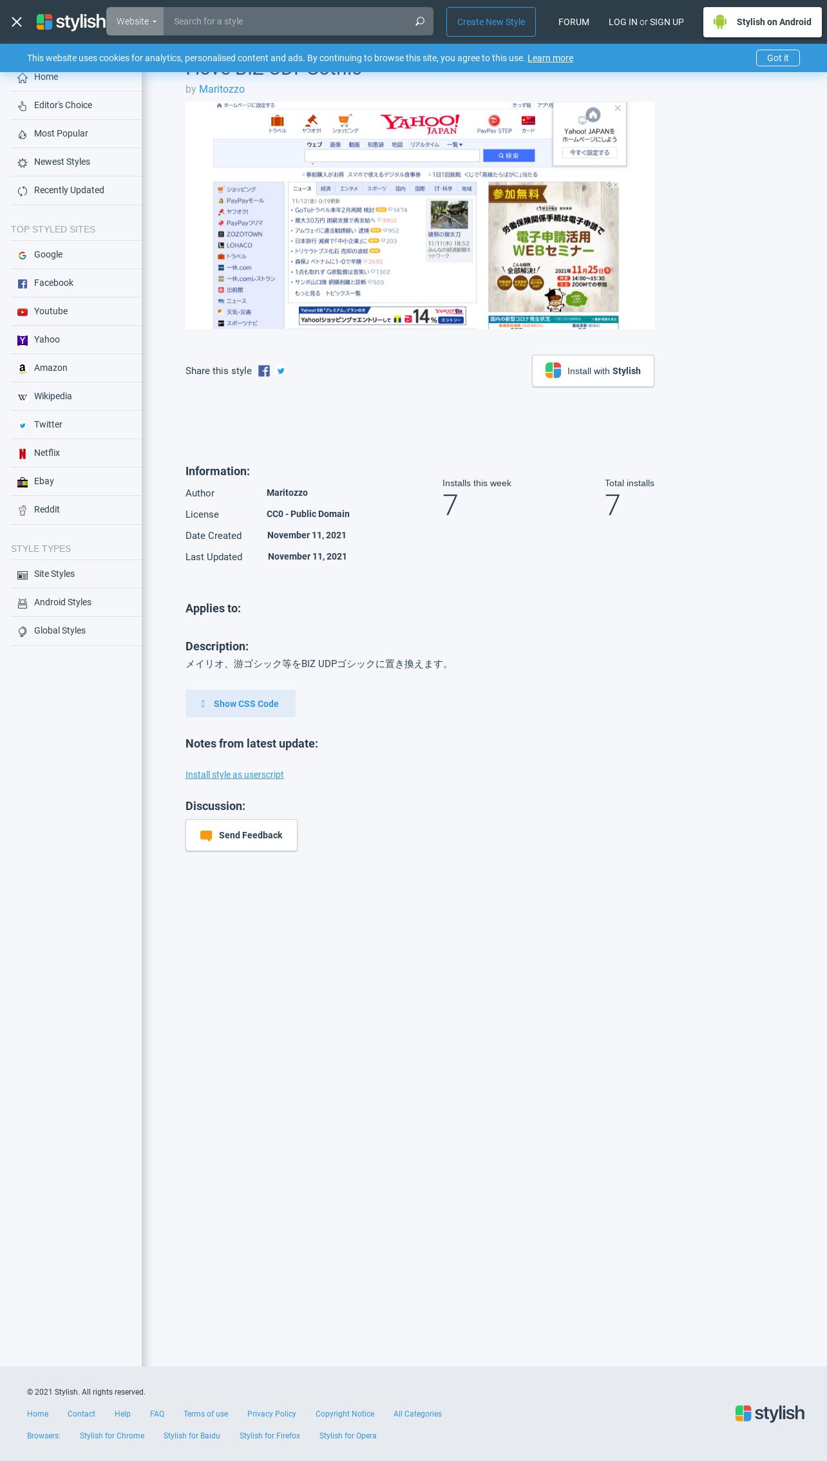Click the Newest Styles icon
This screenshot has width=827, height=1461.
point(23,162)
